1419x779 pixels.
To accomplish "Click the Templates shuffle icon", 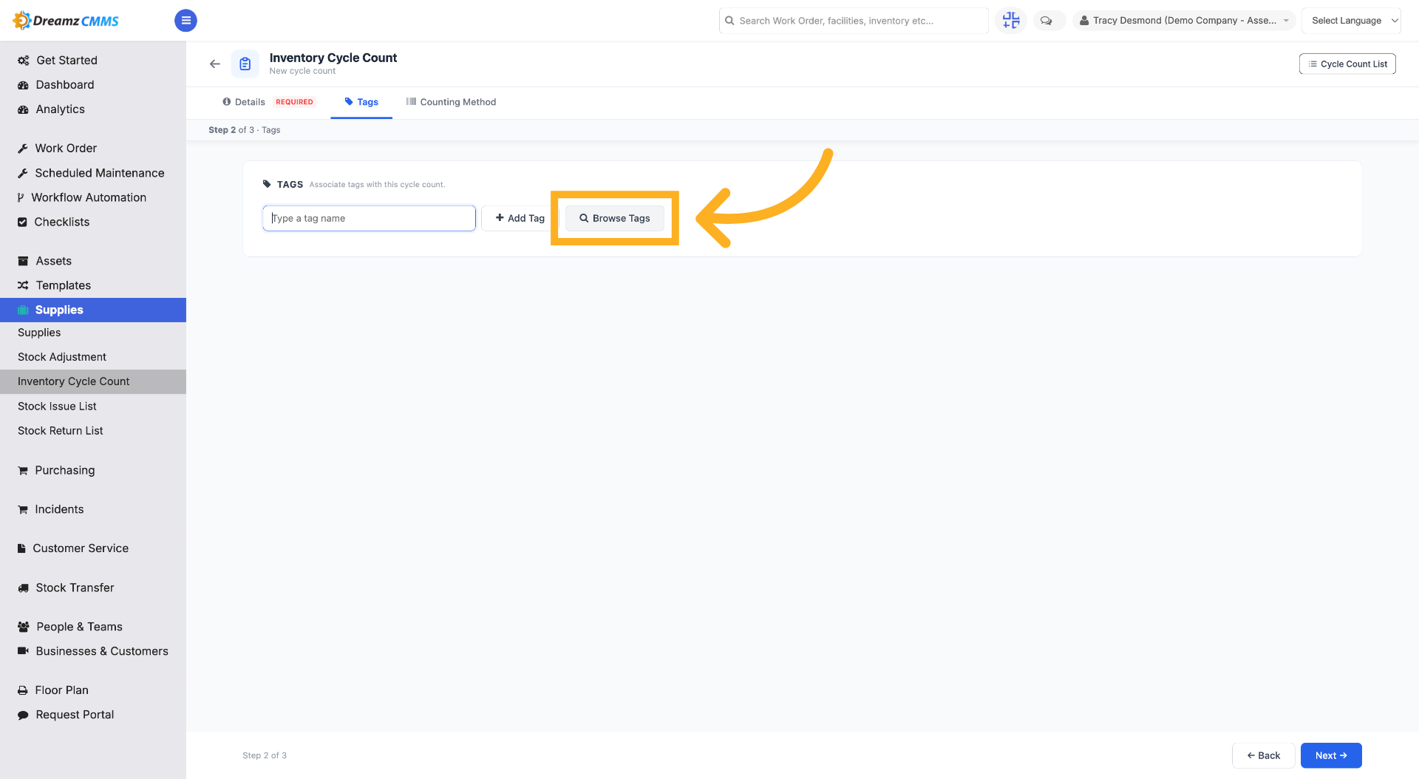I will [x=23, y=285].
